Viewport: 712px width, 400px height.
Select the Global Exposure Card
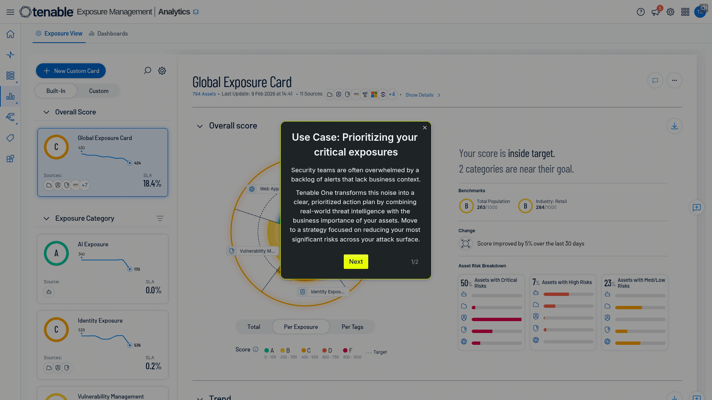coord(103,162)
